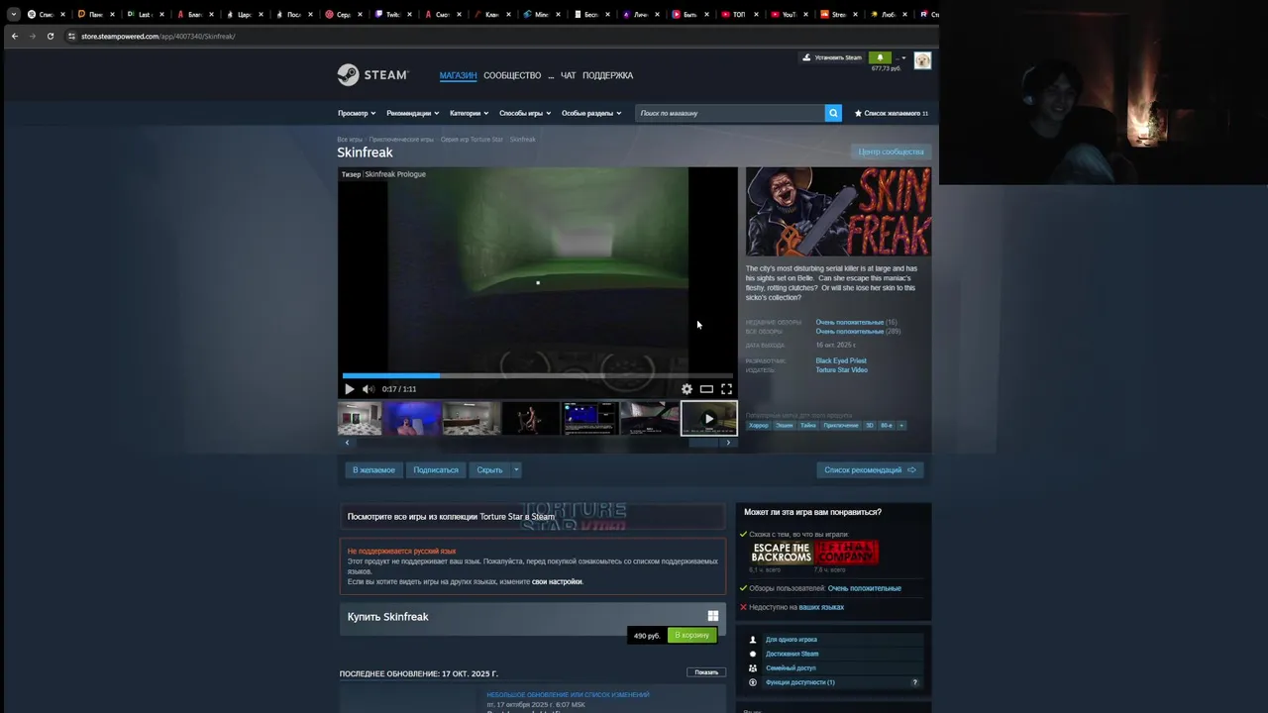Click accessibility features help question mark

pyautogui.click(x=914, y=682)
